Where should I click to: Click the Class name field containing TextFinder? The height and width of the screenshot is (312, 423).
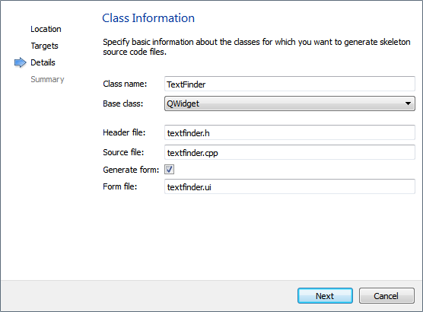[x=290, y=84]
